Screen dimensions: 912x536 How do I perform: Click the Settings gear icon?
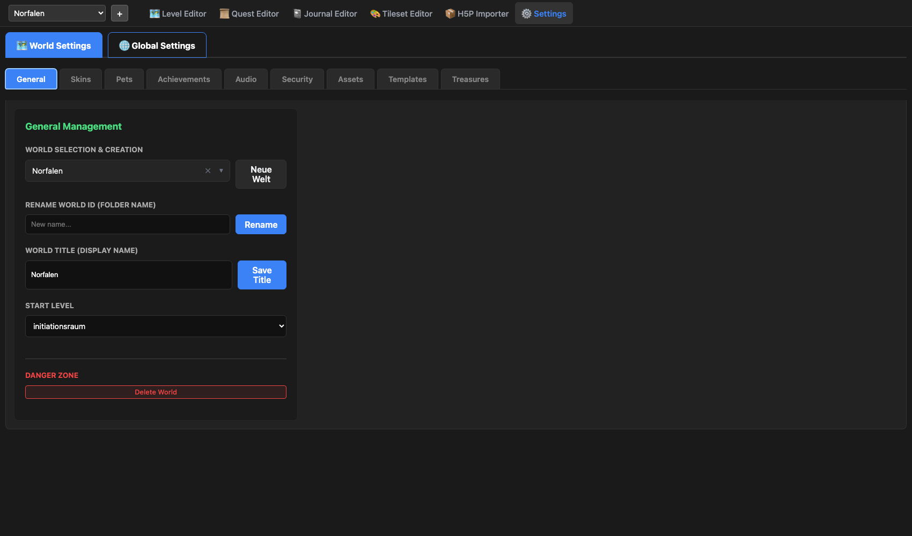click(x=526, y=14)
